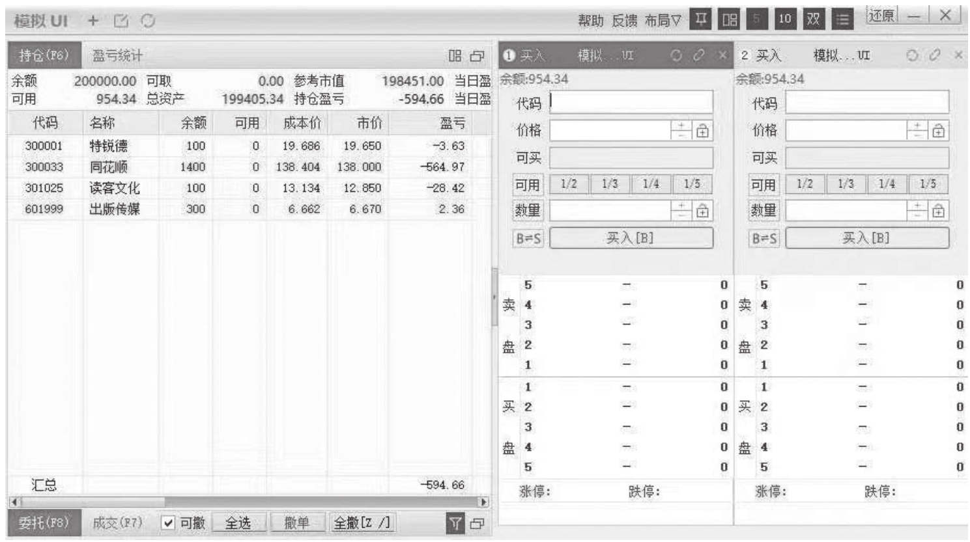Open the 帮助 help menu
Image resolution: width=970 pixels, height=542 pixels.
(591, 20)
